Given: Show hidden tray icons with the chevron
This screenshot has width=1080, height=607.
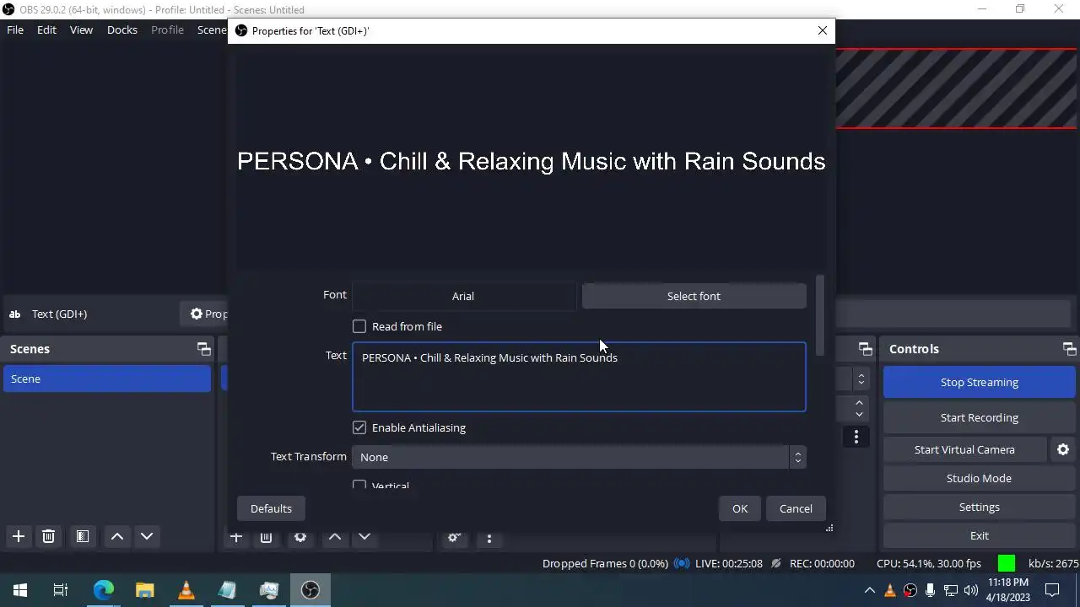Looking at the screenshot, I should [870, 590].
